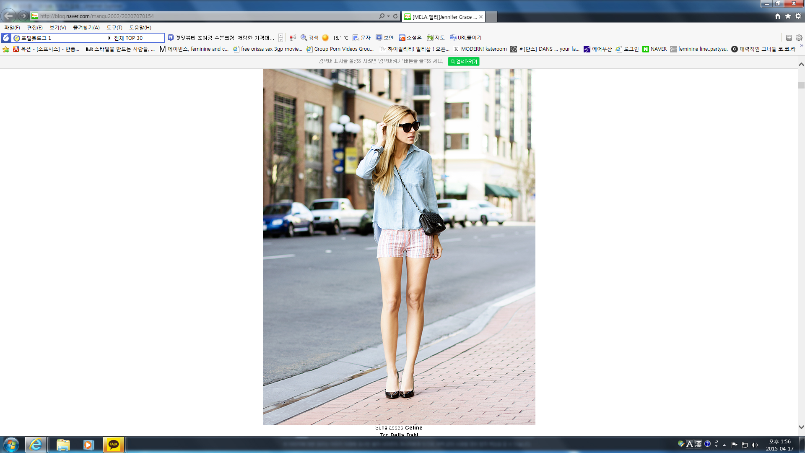The height and width of the screenshot is (453, 805).
Task: Open the 보기(V) menu
Action: pos(58,28)
